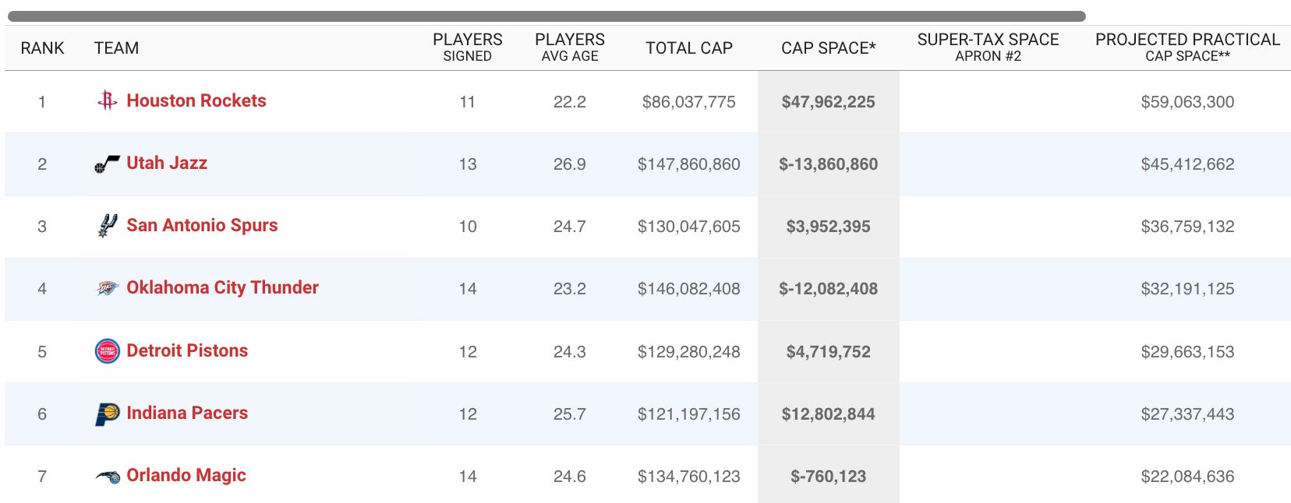Click the horizontal scrollbar above the table

[546, 16]
